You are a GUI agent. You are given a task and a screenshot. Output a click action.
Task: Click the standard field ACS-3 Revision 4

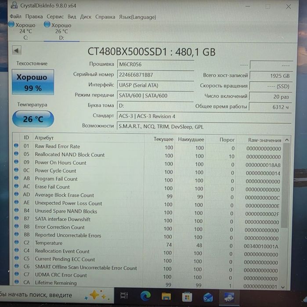(x=204, y=116)
